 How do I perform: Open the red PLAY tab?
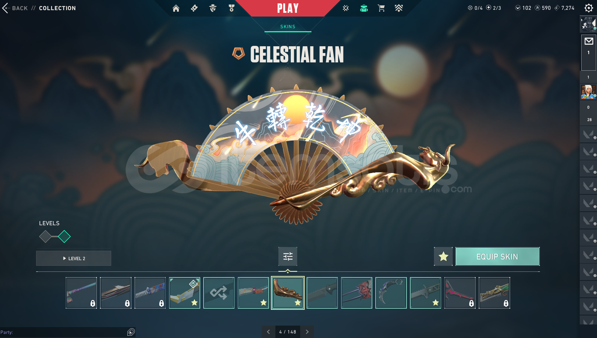[288, 8]
